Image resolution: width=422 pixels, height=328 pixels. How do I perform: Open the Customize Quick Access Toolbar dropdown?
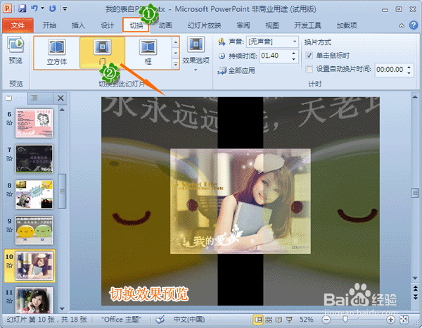65,9
